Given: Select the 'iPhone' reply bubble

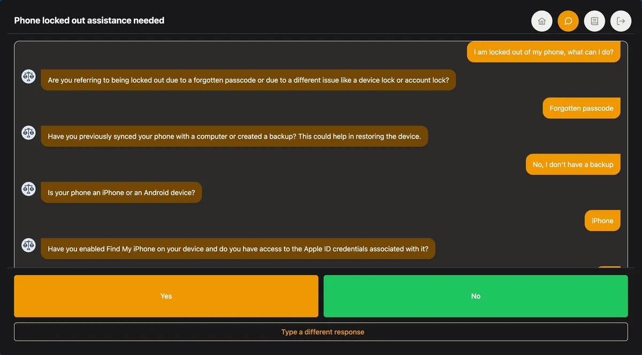Looking at the screenshot, I should [602, 221].
